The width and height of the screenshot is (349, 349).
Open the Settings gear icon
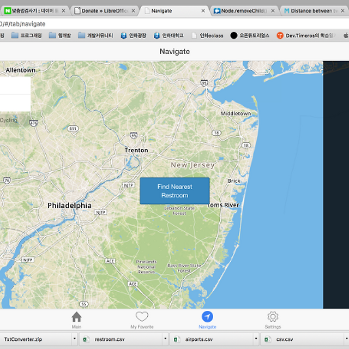click(x=273, y=317)
